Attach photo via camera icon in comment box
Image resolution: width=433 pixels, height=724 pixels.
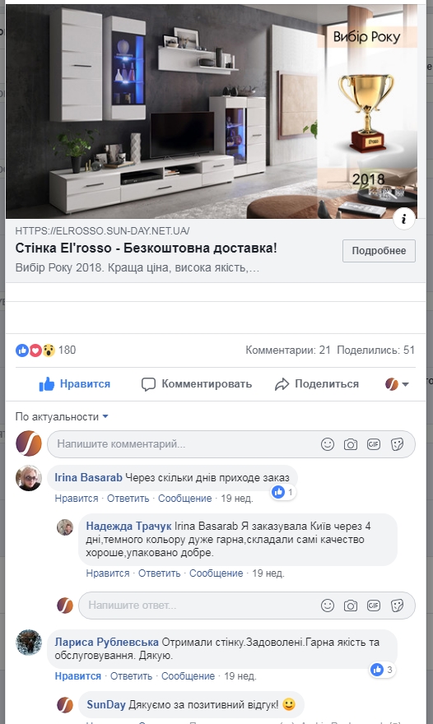click(351, 444)
